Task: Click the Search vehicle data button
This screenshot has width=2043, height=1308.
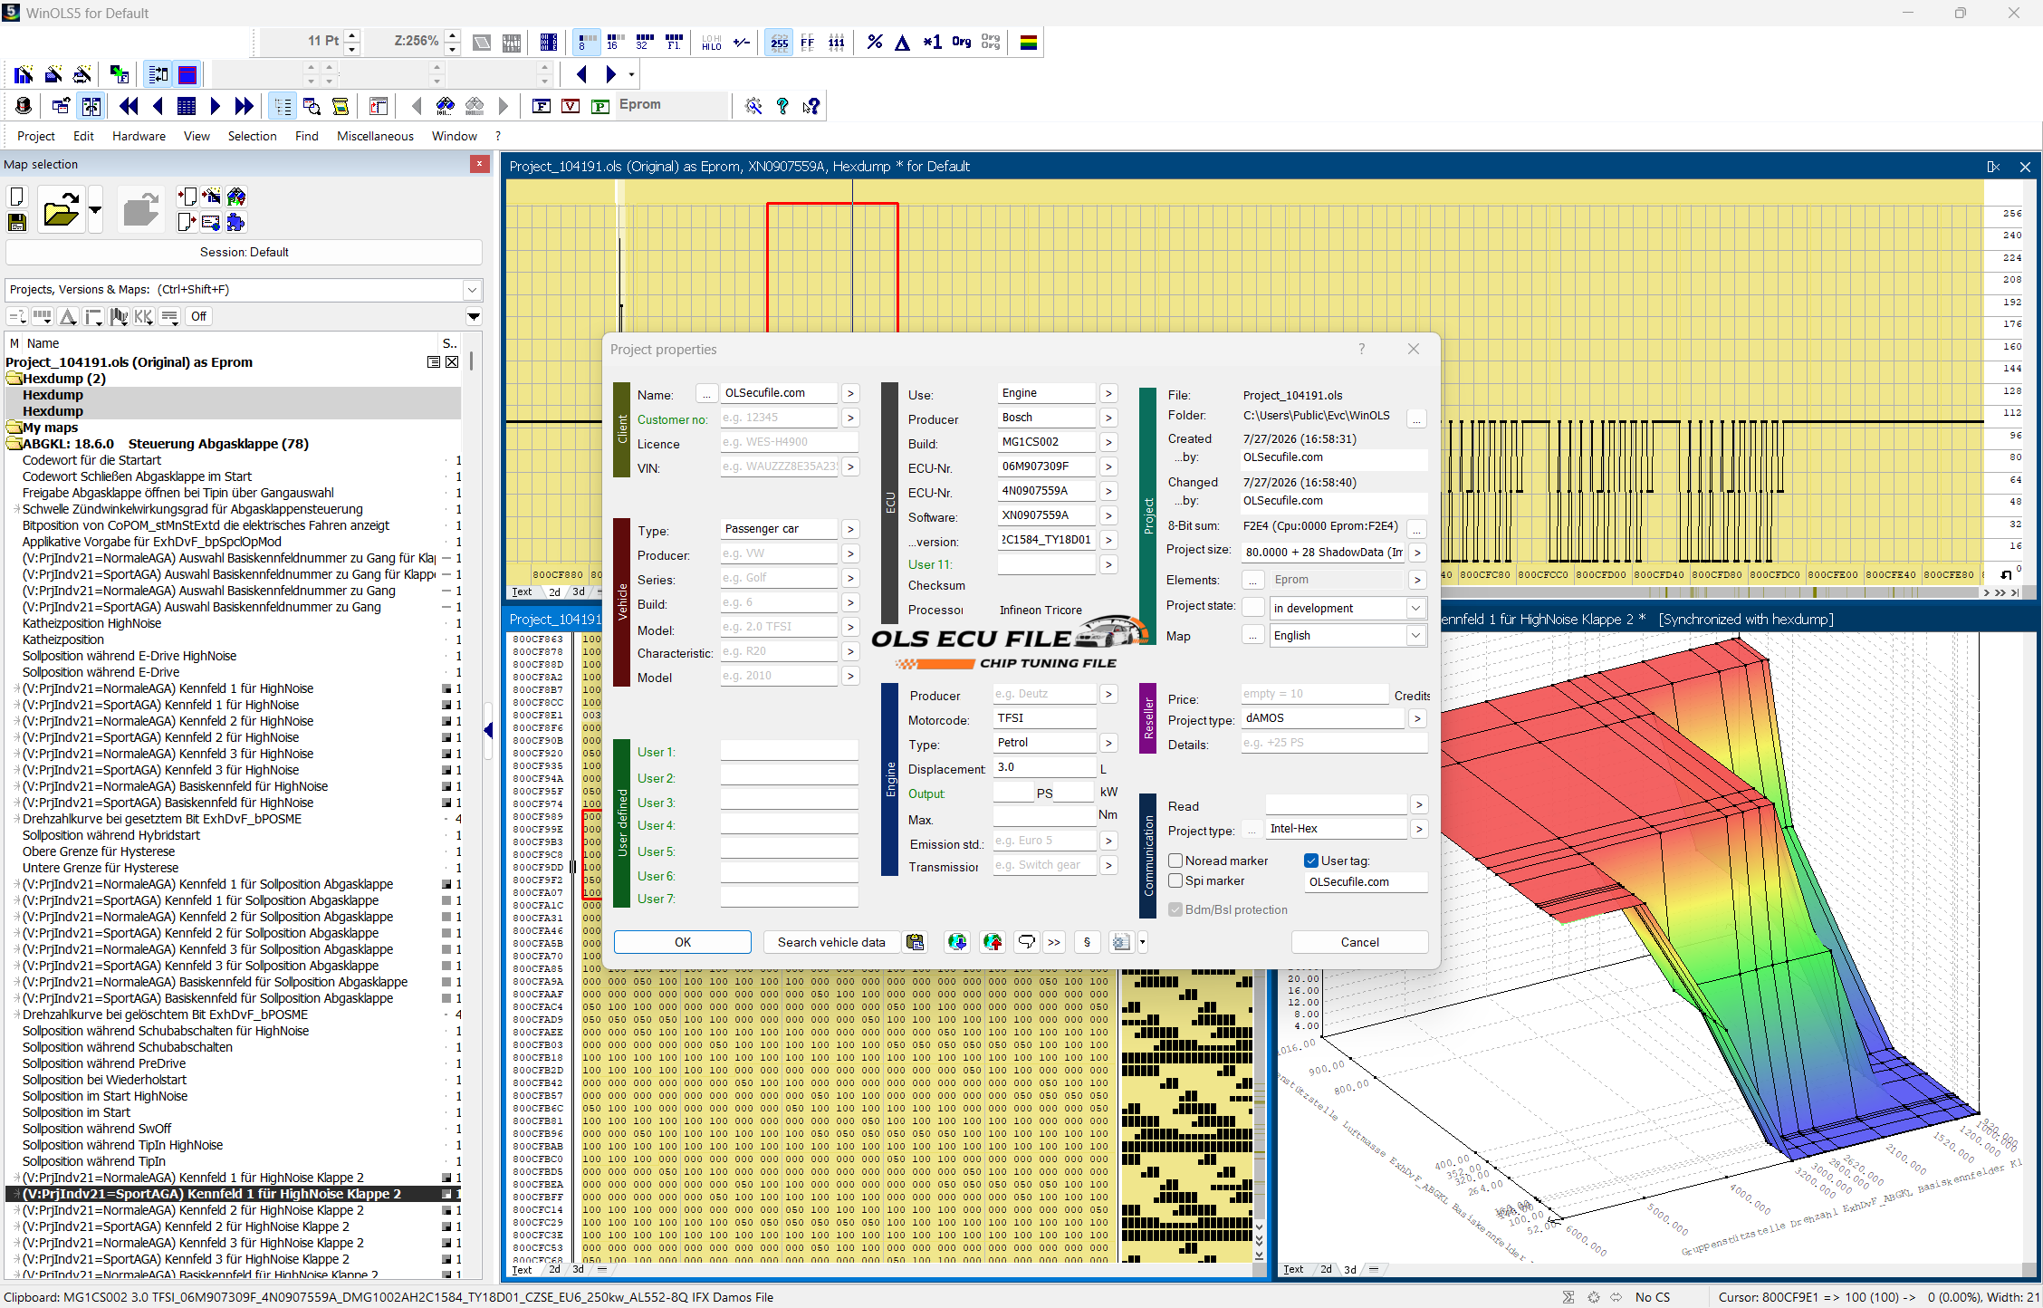Action: pos(831,942)
